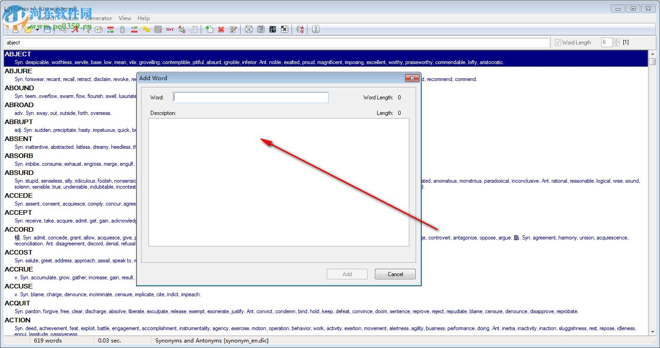Image resolution: width=660 pixels, height=348 pixels.
Task: Open the Help menu
Action: [x=143, y=18]
